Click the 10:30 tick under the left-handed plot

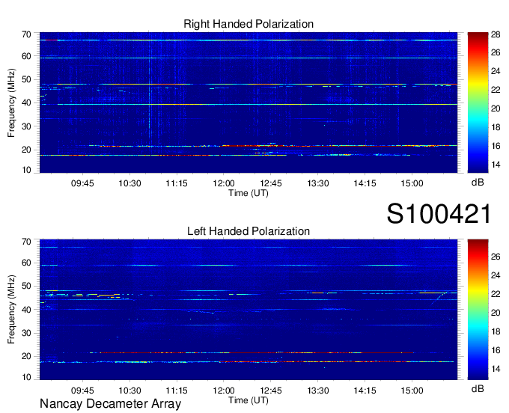click(129, 391)
